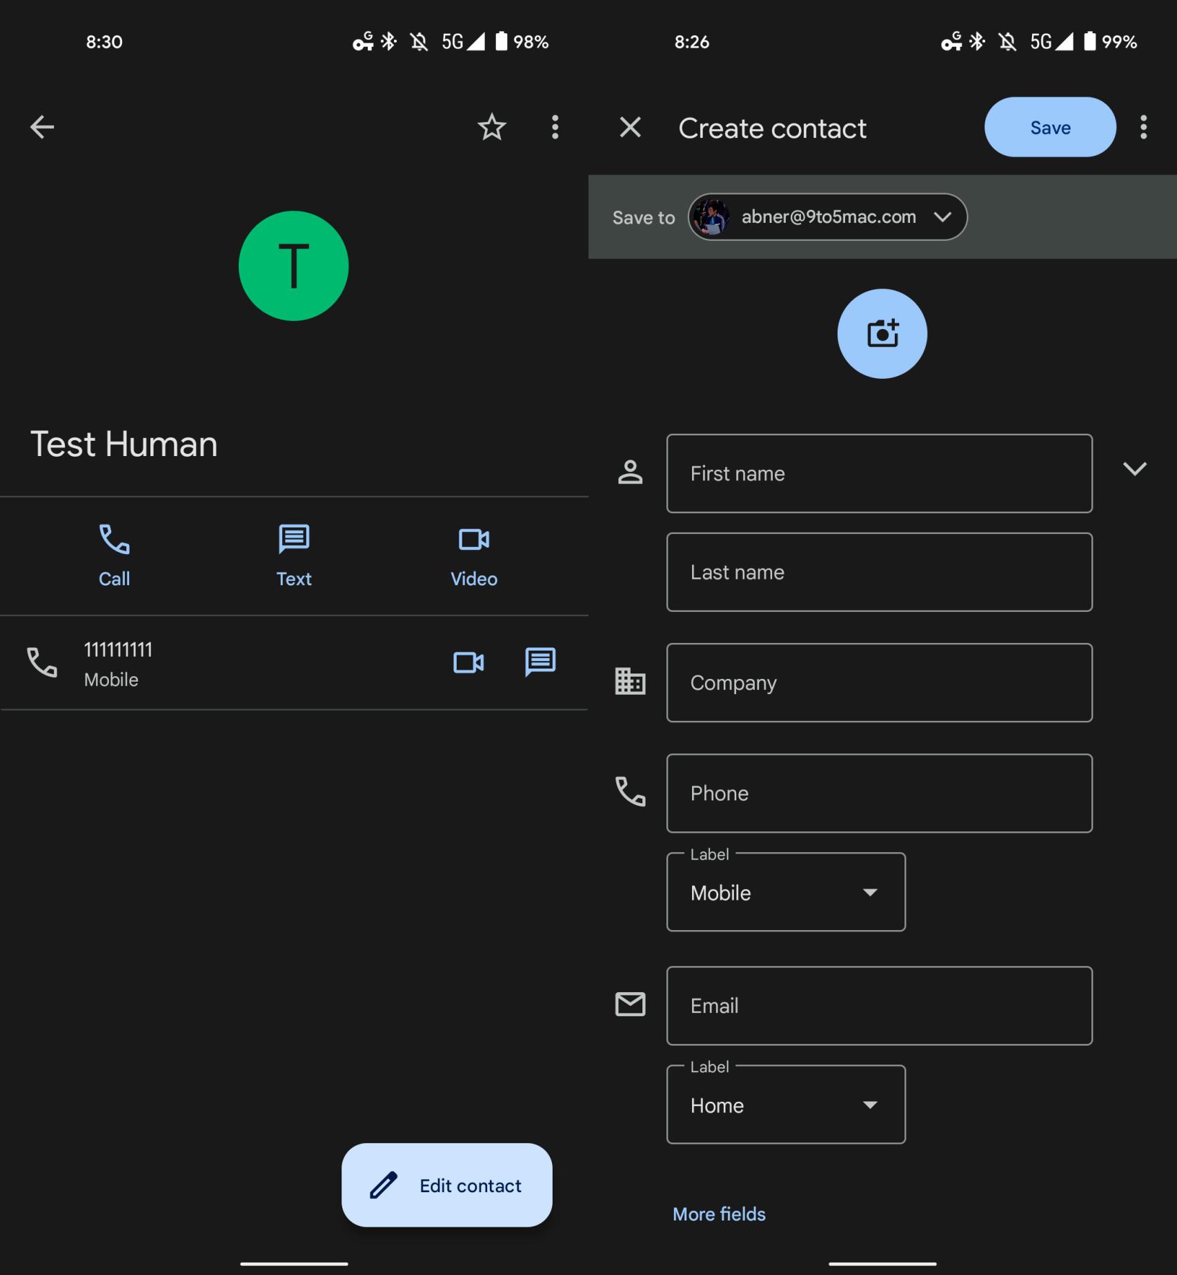Viewport: 1177px width, 1275px height.
Task: Open overflow menu in Create contact
Action: click(1144, 127)
